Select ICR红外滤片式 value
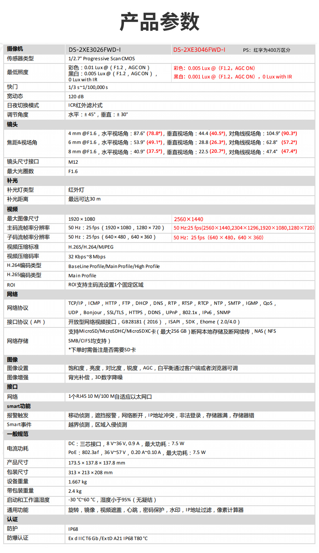This screenshot has height=553, width=319. pos(85,106)
